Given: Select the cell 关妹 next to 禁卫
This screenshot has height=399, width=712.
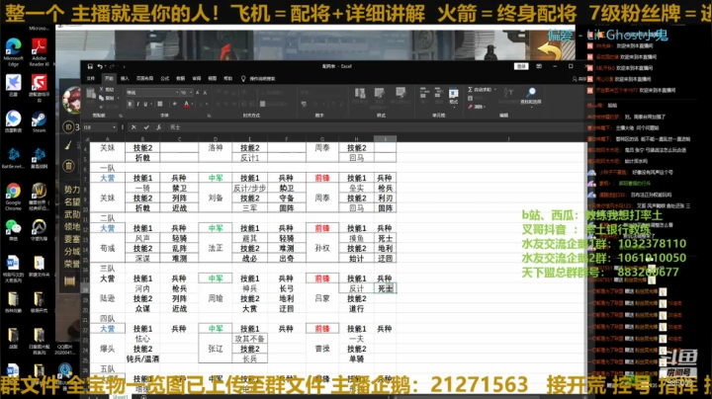Looking at the screenshot, I should 108,198.
